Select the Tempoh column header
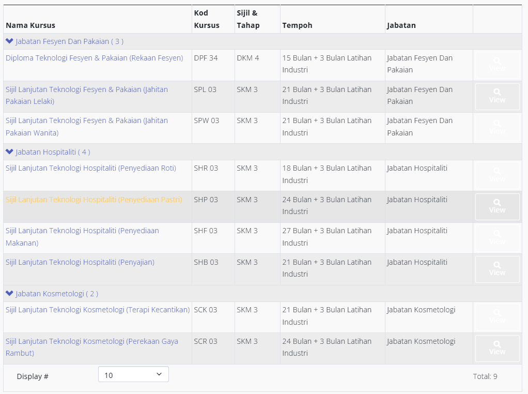The width and height of the screenshot is (528, 394). coord(297,25)
